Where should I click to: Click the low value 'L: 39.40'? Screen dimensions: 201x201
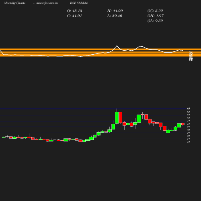tap(115, 16)
